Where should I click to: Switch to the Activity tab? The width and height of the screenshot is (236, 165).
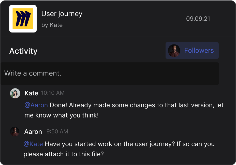(23, 51)
